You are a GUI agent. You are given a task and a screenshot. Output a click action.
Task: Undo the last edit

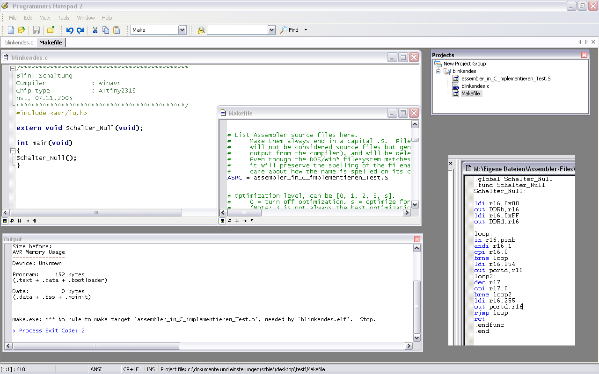pos(70,30)
